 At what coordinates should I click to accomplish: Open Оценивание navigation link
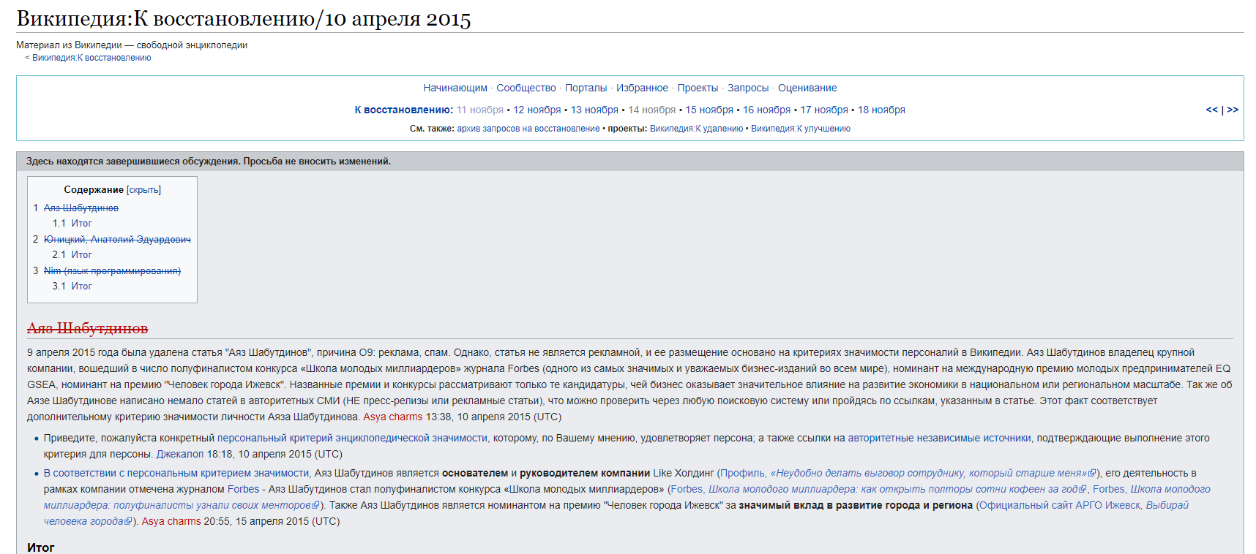(x=807, y=88)
